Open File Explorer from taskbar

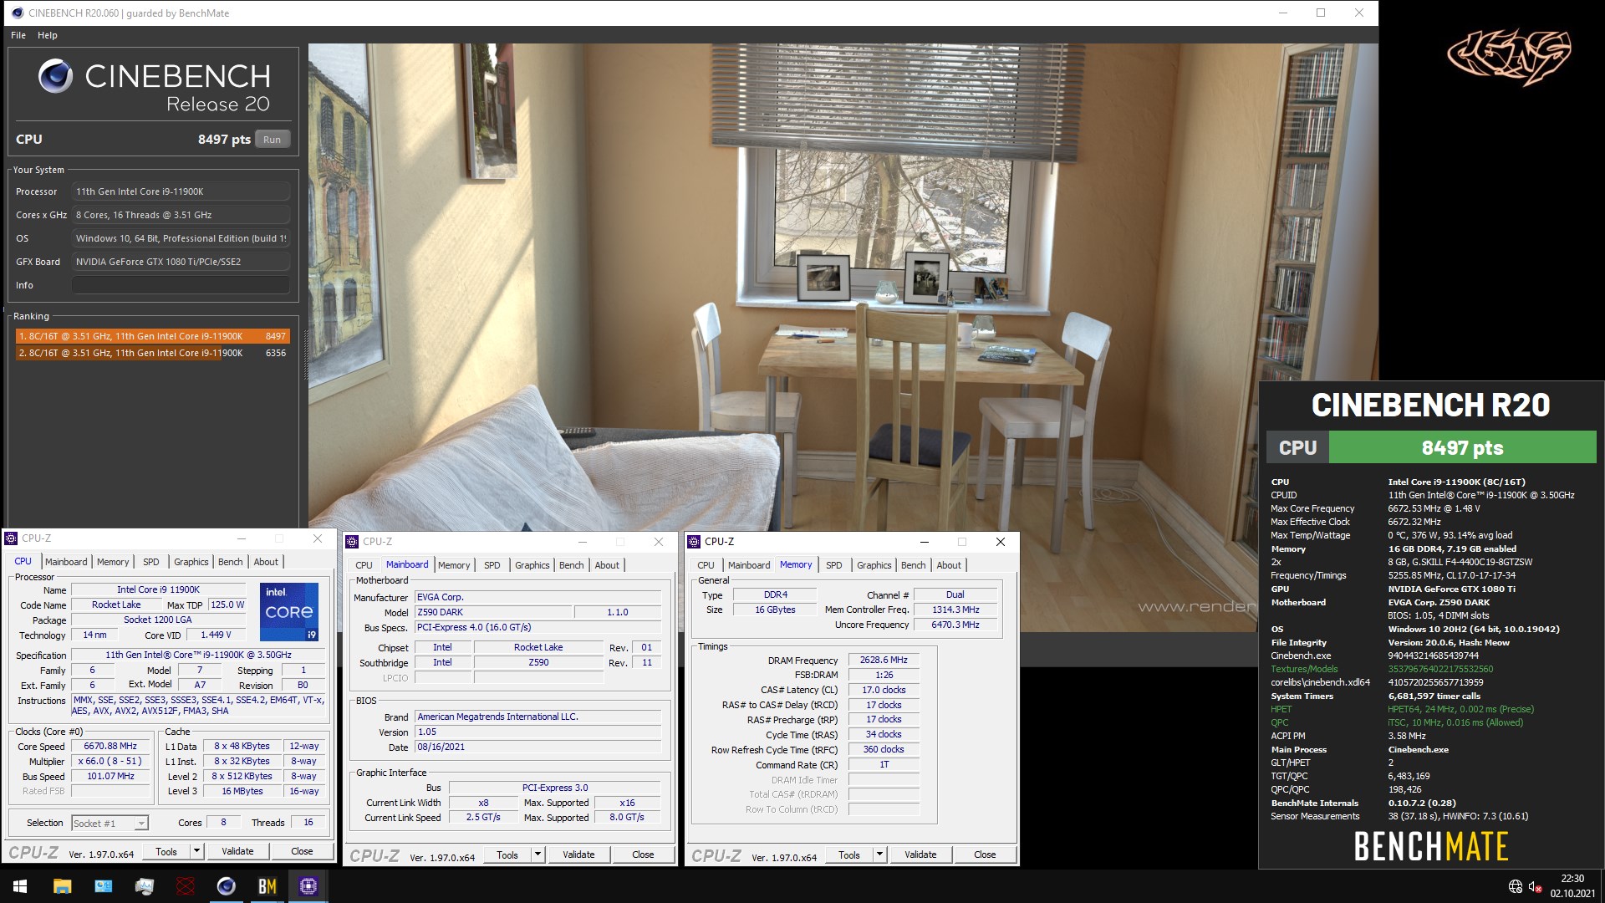[62, 886]
